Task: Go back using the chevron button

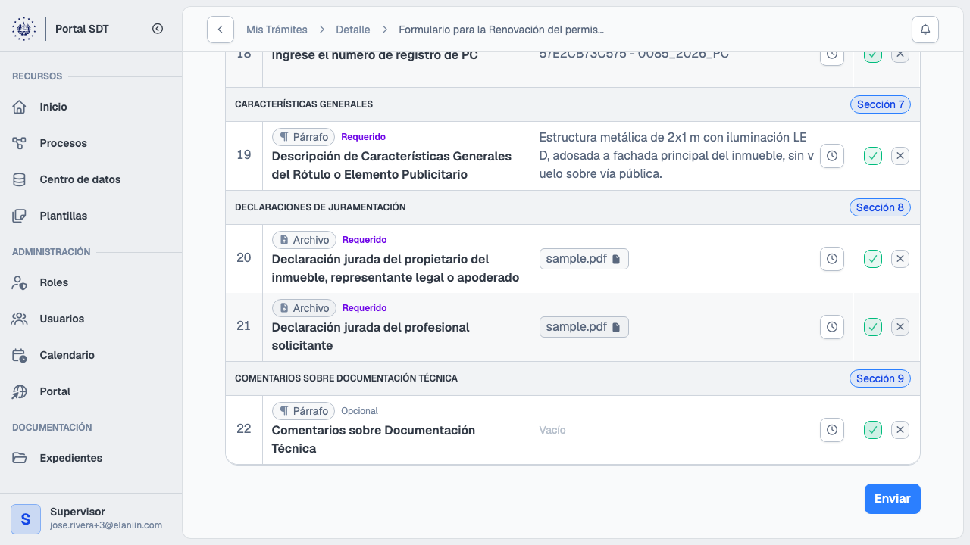Action: [220, 30]
